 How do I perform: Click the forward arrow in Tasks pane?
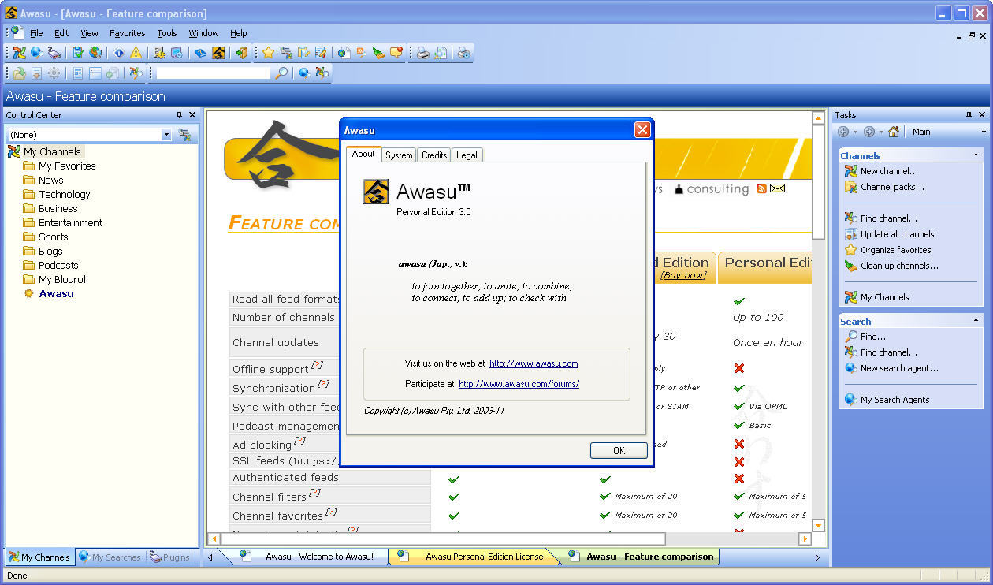[x=868, y=132]
